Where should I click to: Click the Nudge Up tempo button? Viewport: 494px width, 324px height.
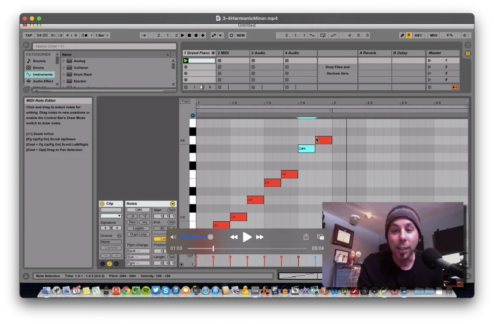(60, 35)
